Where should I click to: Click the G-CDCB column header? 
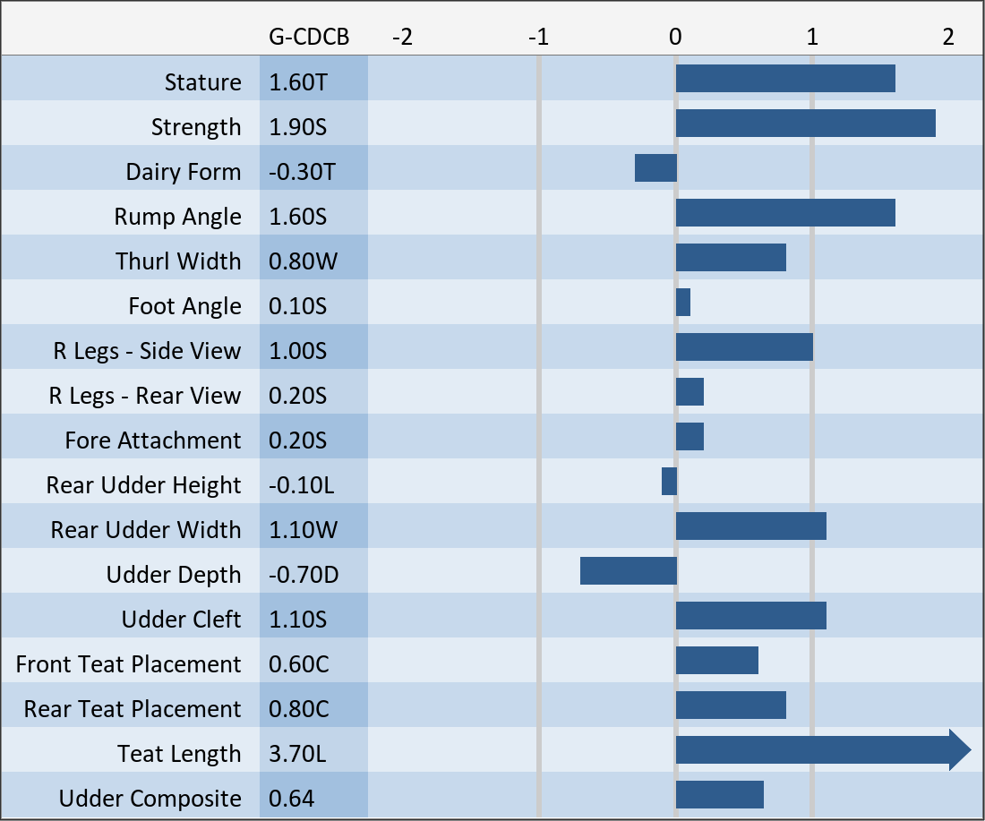(x=309, y=37)
